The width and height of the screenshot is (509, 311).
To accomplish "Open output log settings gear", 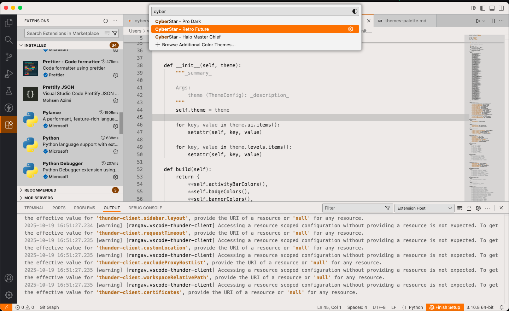I will (478, 208).
